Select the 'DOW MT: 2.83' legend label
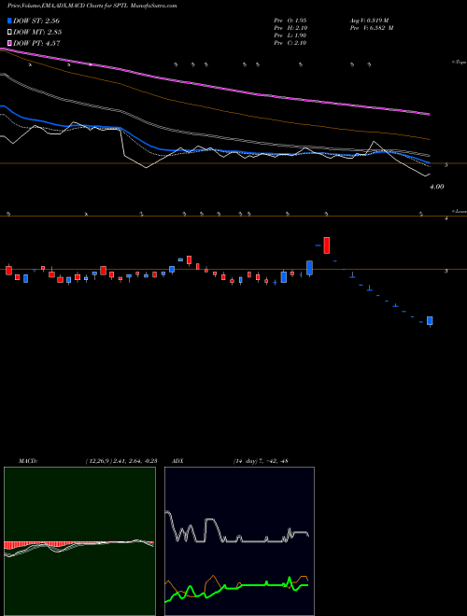 (37, 32)
